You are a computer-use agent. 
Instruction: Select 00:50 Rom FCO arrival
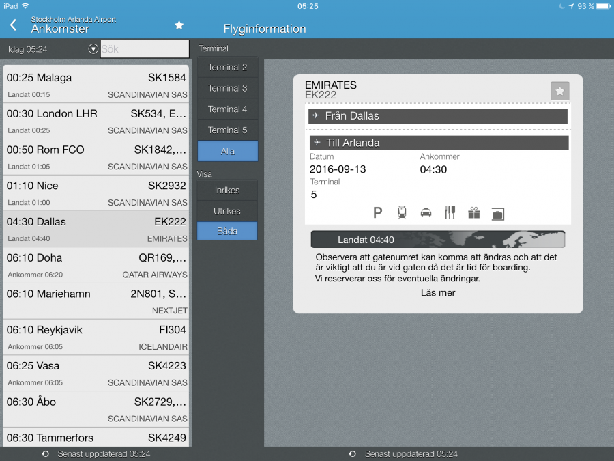(x=96, y=157)
